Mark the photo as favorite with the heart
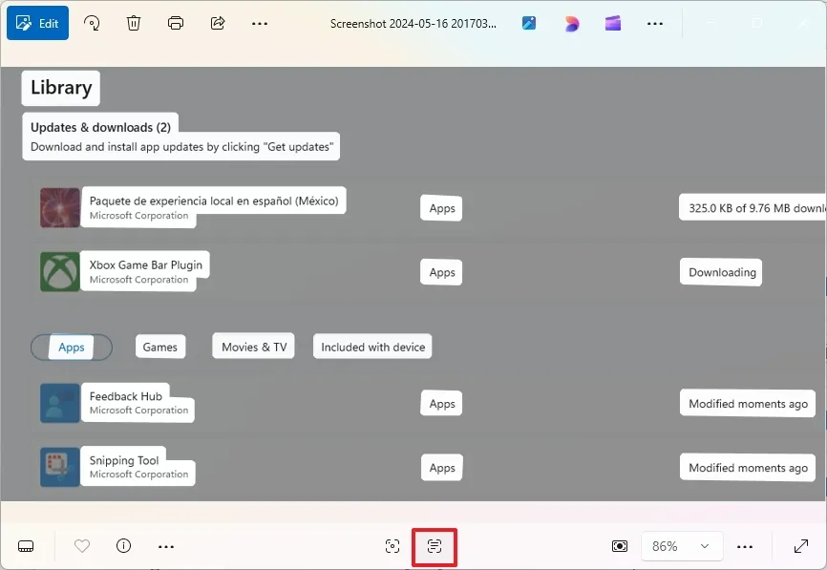Viewport: 827px width, 570px height. pyautogui.click(x=82, y=546)
